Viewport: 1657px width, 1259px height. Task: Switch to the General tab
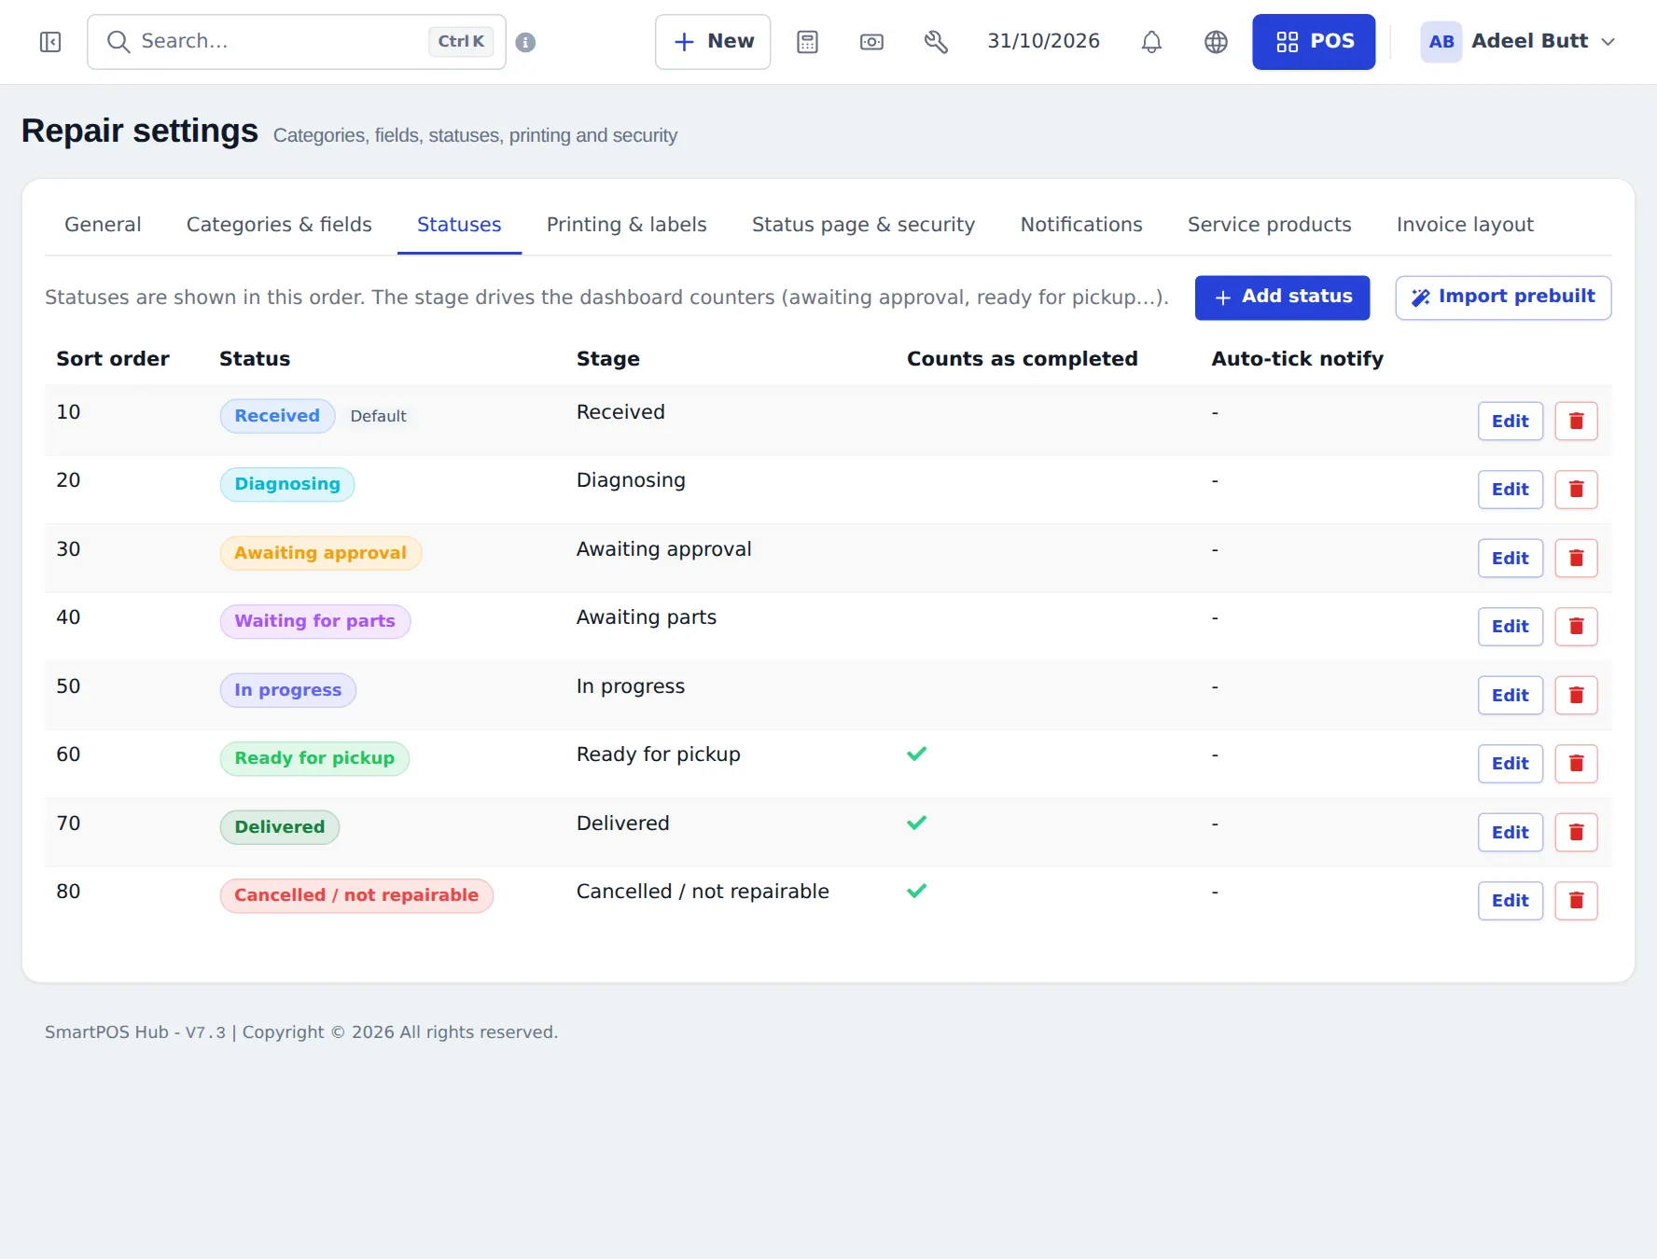coord(103,225)
